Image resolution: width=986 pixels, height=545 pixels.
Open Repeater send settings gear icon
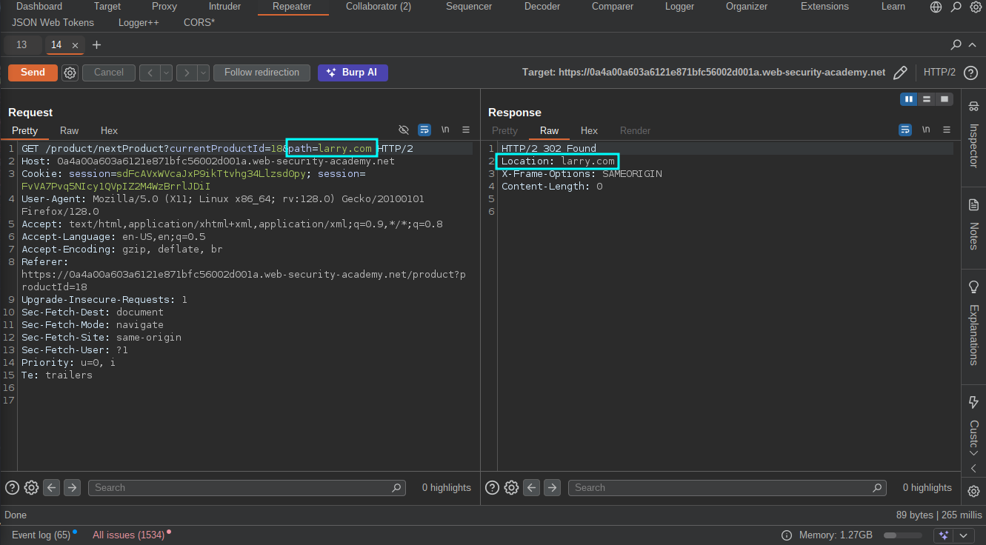tap(70, 73)
